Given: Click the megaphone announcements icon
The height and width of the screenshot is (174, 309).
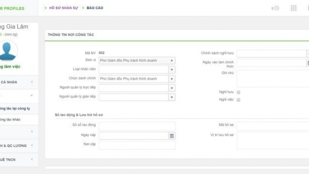Looking at the screenshot, I should tap(275, 8).
